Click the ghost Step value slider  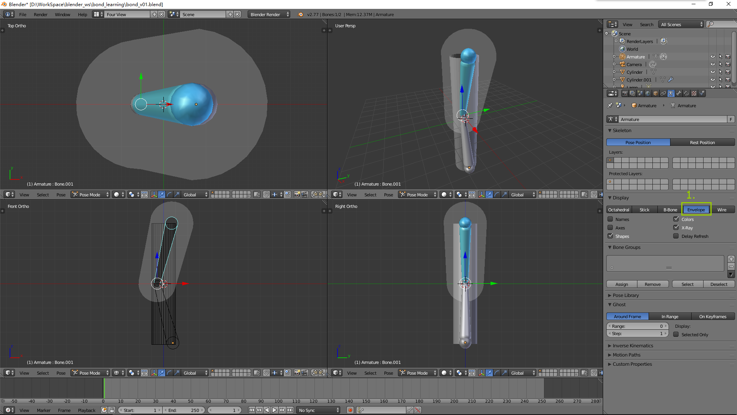point(637,333)
